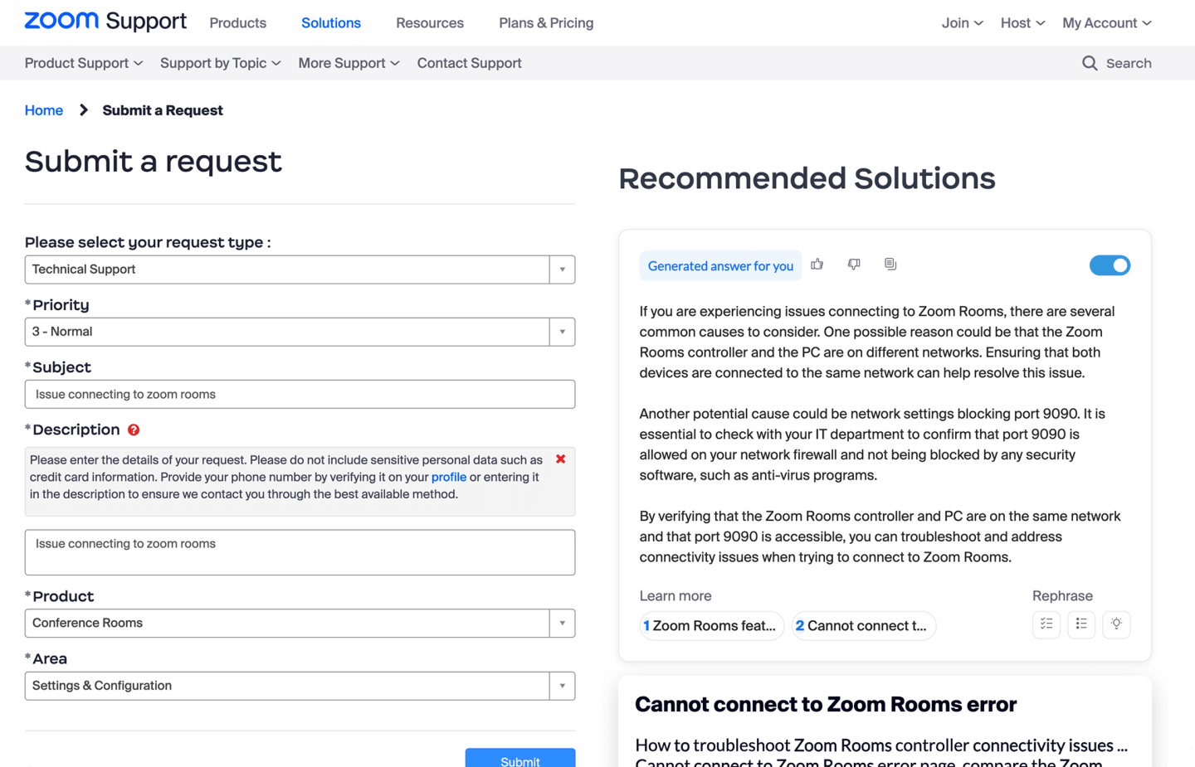Expand the Priority dropdown
Viewport: 1195px width, 767px height.
pos(562,332)
